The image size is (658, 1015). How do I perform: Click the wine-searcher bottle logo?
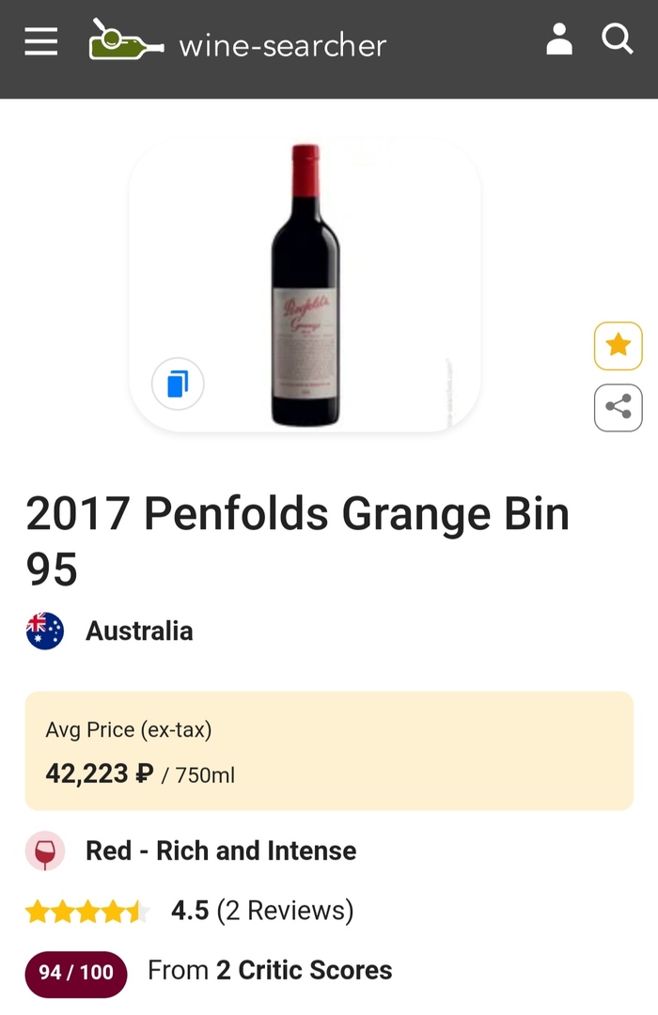126,41
